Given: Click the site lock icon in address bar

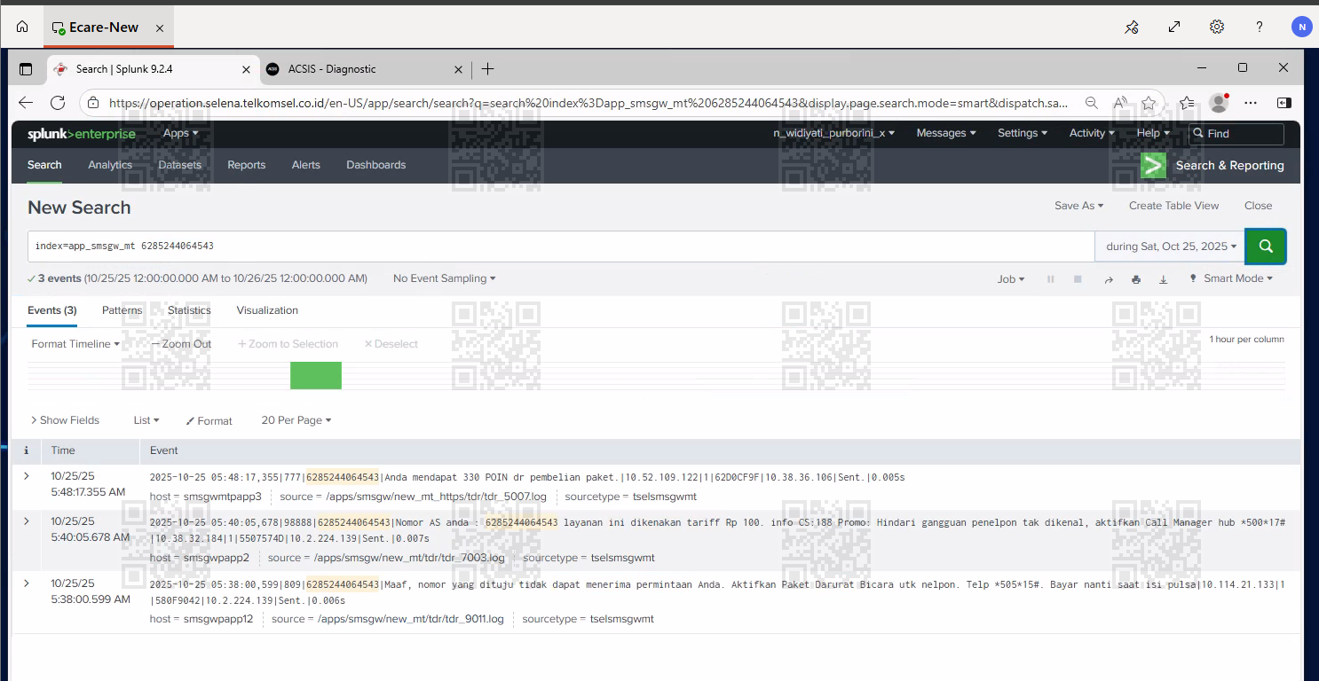Looking at the screenshot, I should tap(94, 103).
